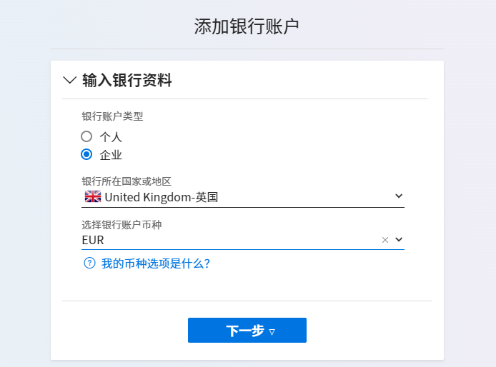Expand the currency dropdown arrow next to EUR
The image size is (496, 367).
(x=399, y=240)
